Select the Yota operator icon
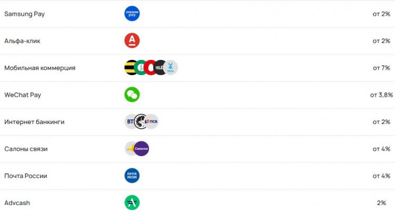Screen dimensions: 395x216 coord(170,68)
